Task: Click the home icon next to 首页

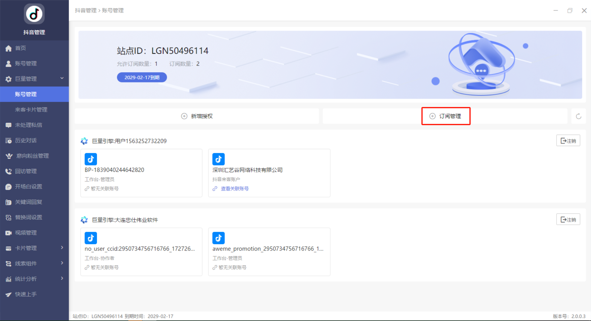Action: click(9, 48)
